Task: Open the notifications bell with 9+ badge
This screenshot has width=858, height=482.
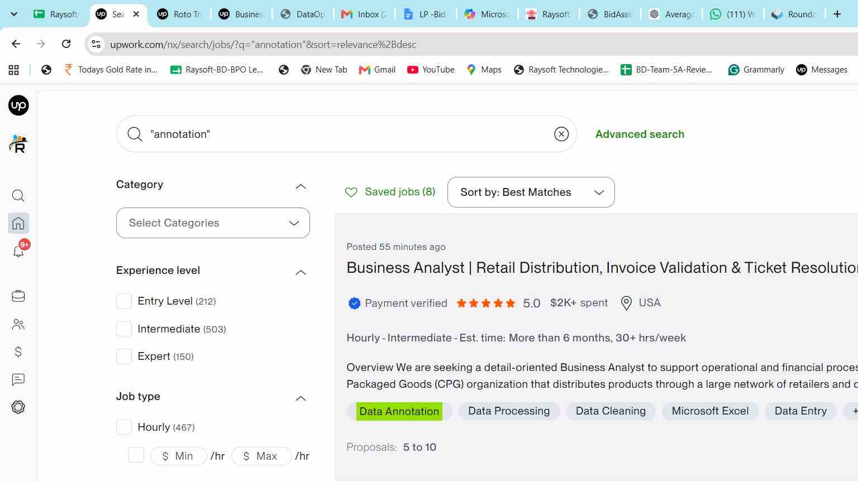Action: [18, 251]
